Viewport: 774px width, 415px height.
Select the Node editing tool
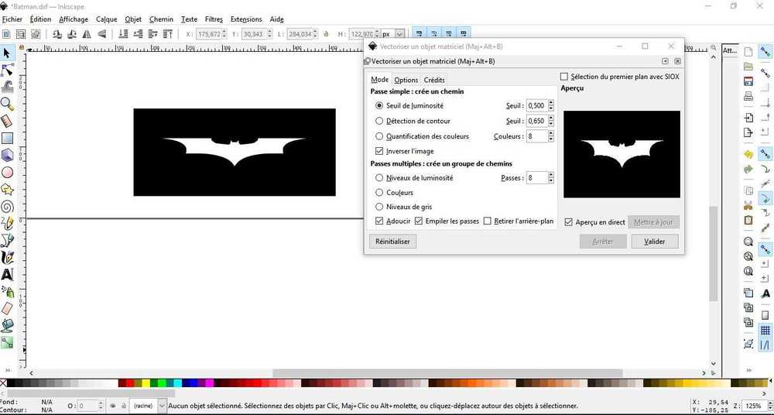click(x=7, y=70)
